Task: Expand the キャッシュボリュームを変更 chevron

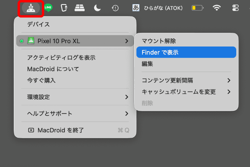Action: pos(229,92)
